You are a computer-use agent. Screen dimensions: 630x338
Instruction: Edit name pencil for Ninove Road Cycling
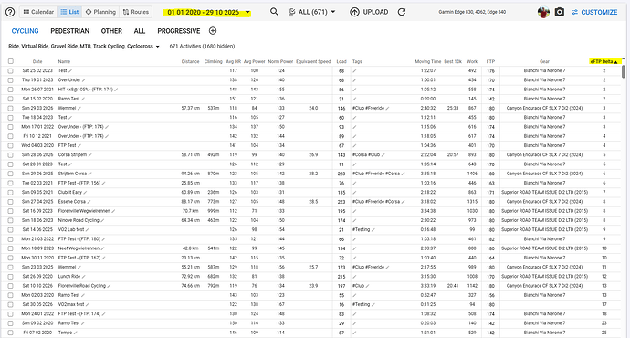click(102, 221)
